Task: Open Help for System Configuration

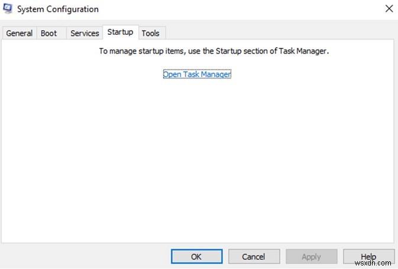Action: coord(368,257)
